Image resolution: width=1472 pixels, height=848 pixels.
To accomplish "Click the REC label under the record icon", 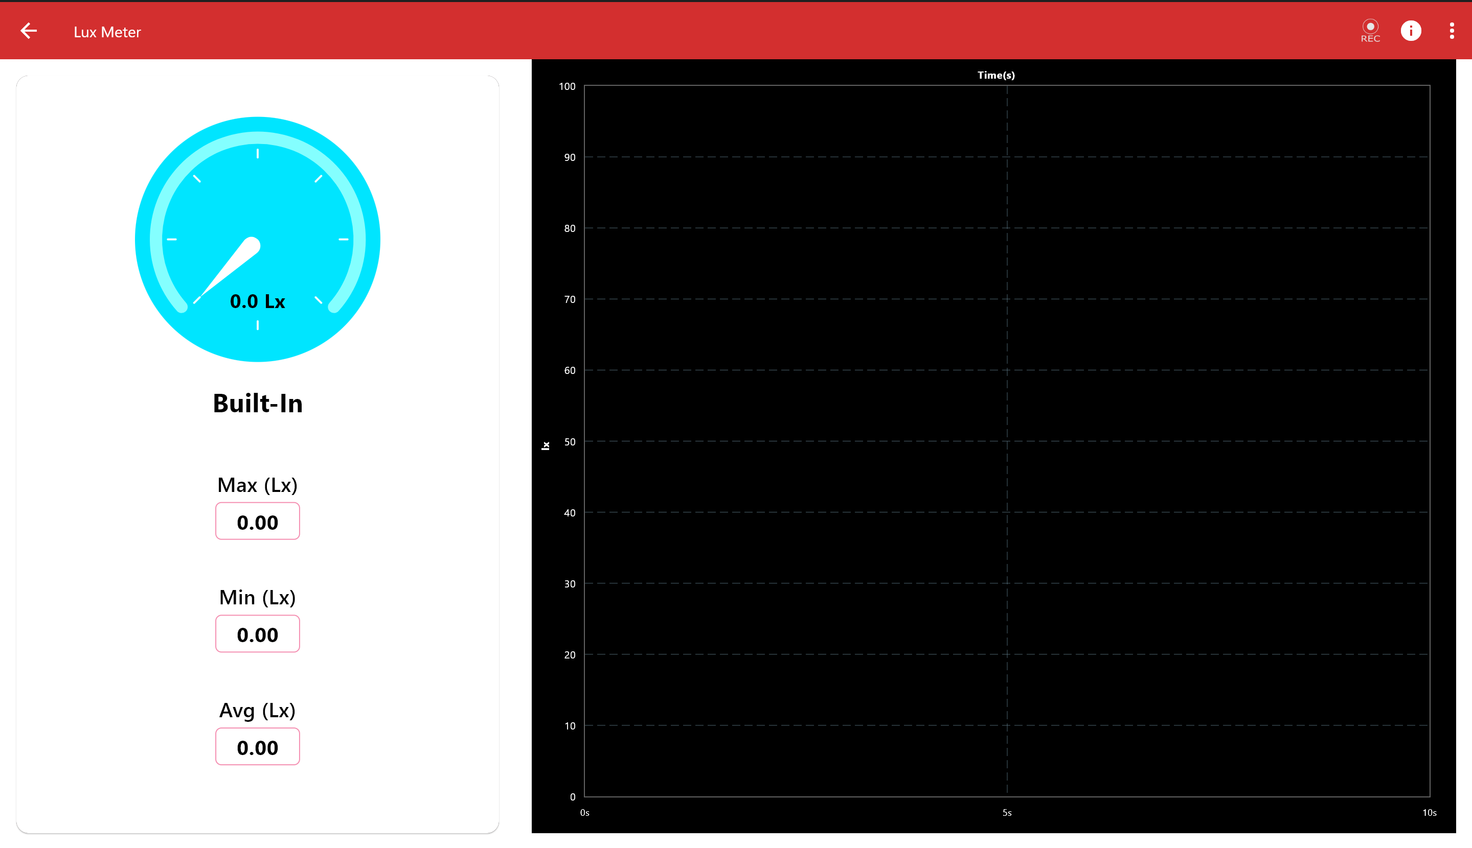I will click(1370, 38).
